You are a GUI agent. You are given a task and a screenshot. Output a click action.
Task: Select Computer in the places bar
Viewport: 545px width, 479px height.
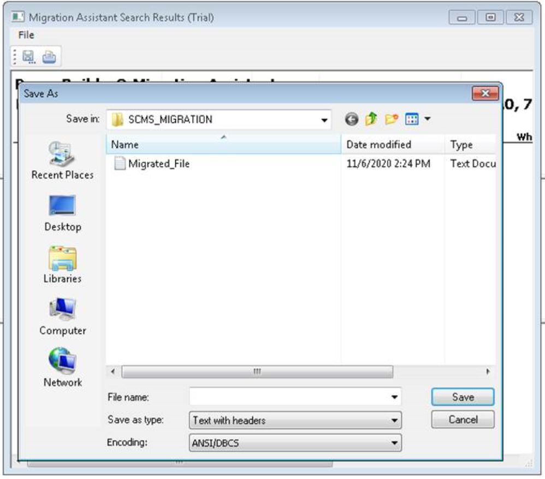[x=62, y=316]
